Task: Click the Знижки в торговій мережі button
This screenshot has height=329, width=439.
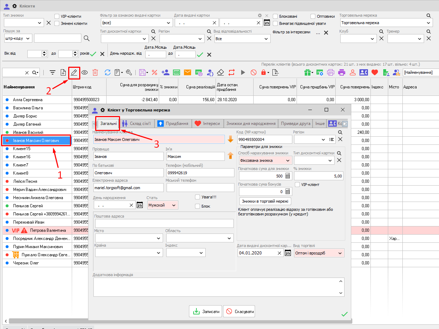Action: coord(265,201)
